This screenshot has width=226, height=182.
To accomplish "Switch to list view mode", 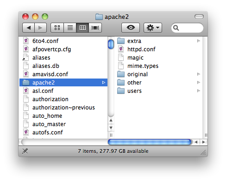I will tap(70, 28).
